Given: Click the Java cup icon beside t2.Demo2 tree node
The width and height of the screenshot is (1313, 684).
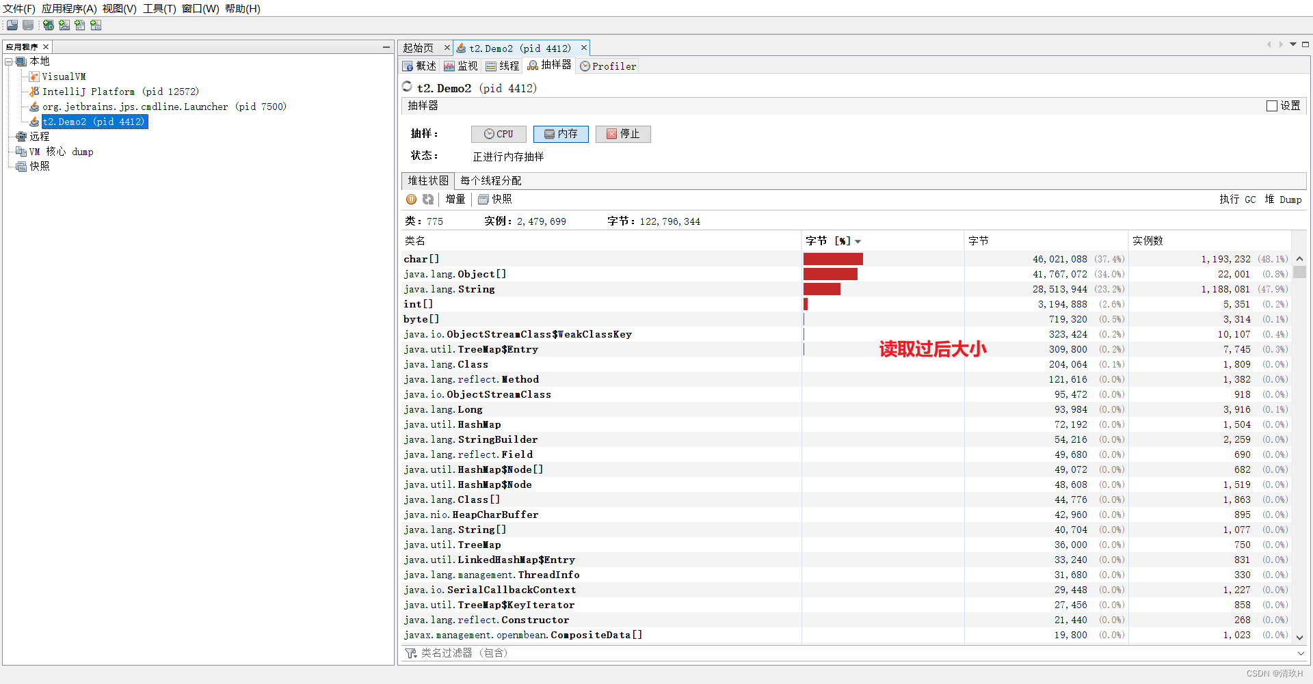Looking at the screenshot, I should 34,122.
